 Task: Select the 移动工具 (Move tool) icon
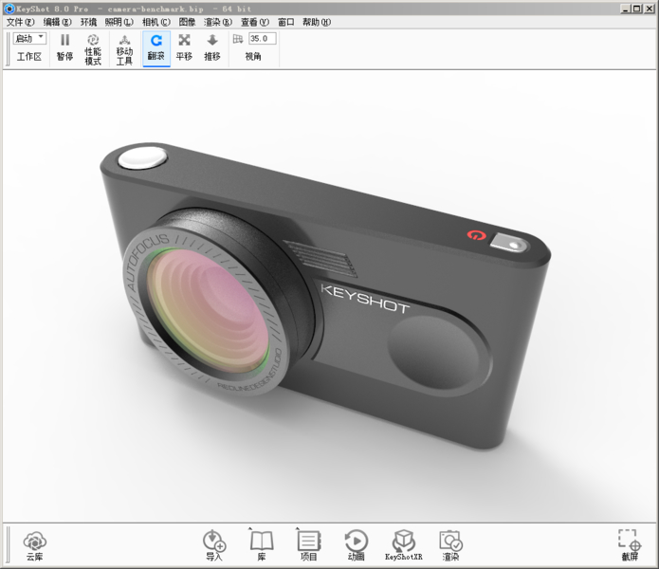click(124, 49)
